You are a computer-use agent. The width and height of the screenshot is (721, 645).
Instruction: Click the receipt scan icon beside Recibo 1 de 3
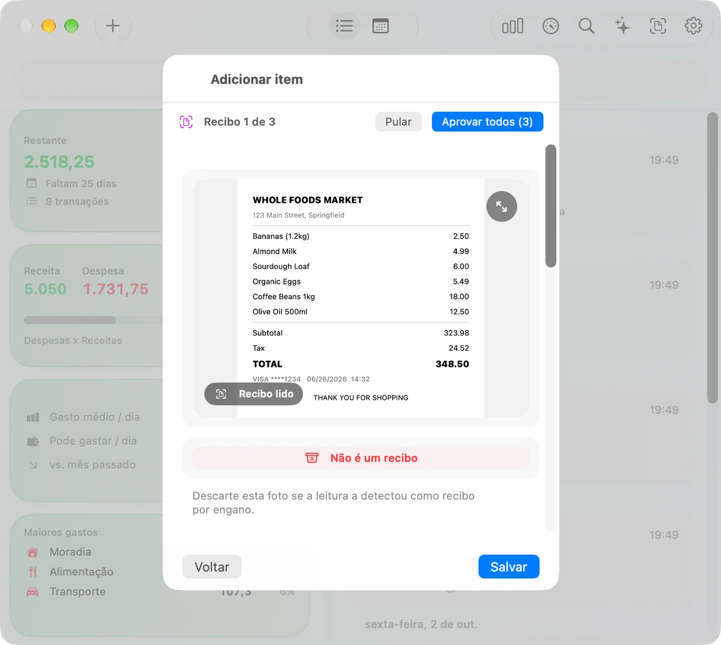[x=186, y=122]
